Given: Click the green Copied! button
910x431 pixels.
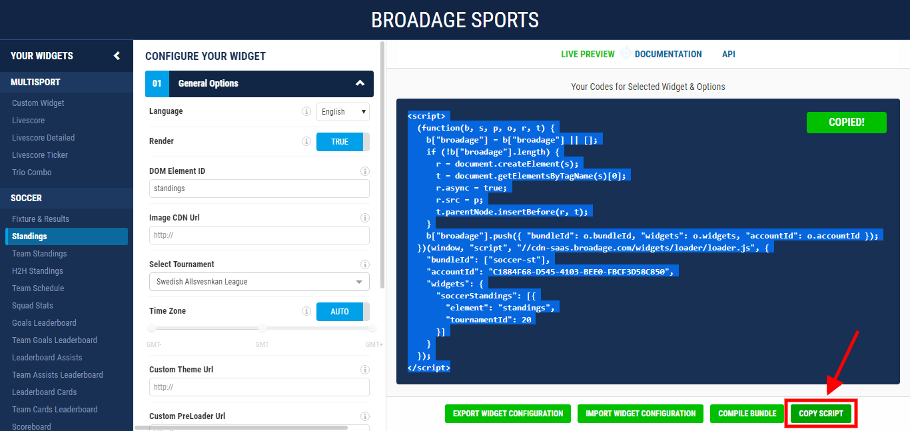Looking at the screenshot, I should click(847, 123).
